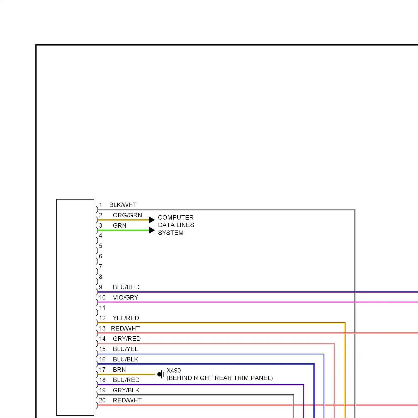Click the GRN wire label at pin 3
The width and height of the screenshot is (418, 418).
coord(120,226)
